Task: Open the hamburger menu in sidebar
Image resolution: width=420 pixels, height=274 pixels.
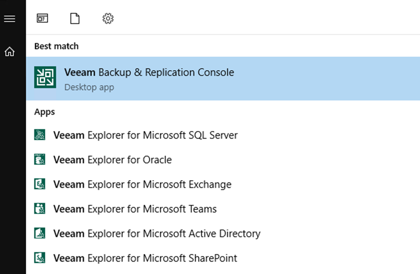Action: click(x=10, y=19)
